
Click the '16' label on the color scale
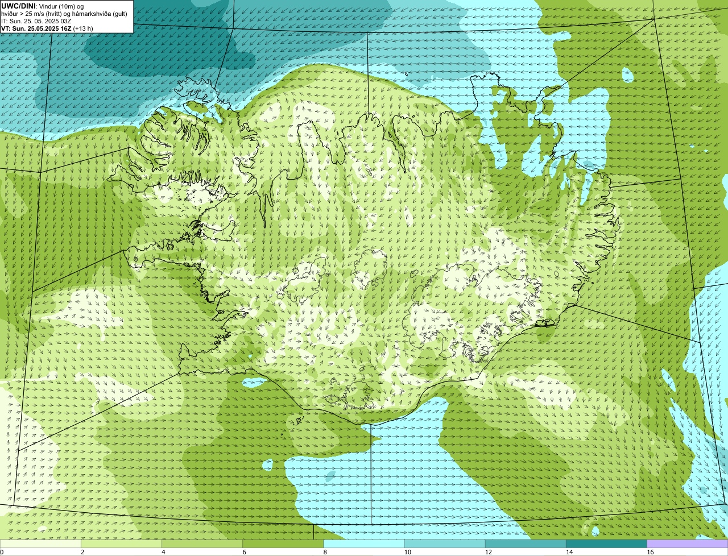pos(650,552)
